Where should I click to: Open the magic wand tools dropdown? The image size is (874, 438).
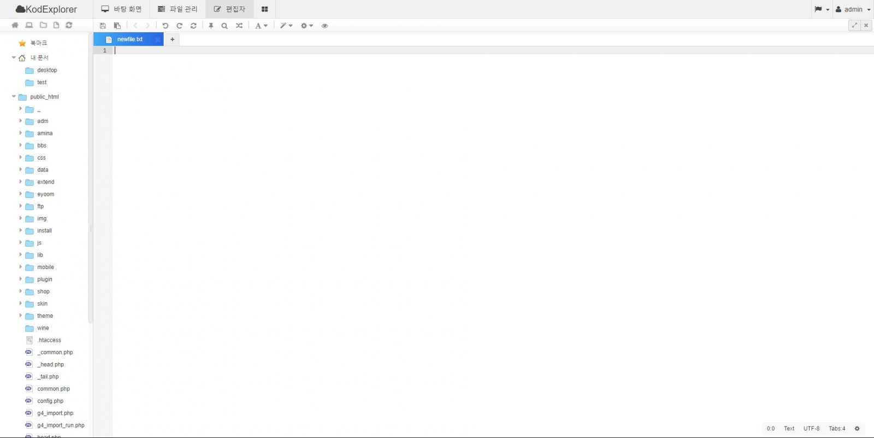[286, 26]
